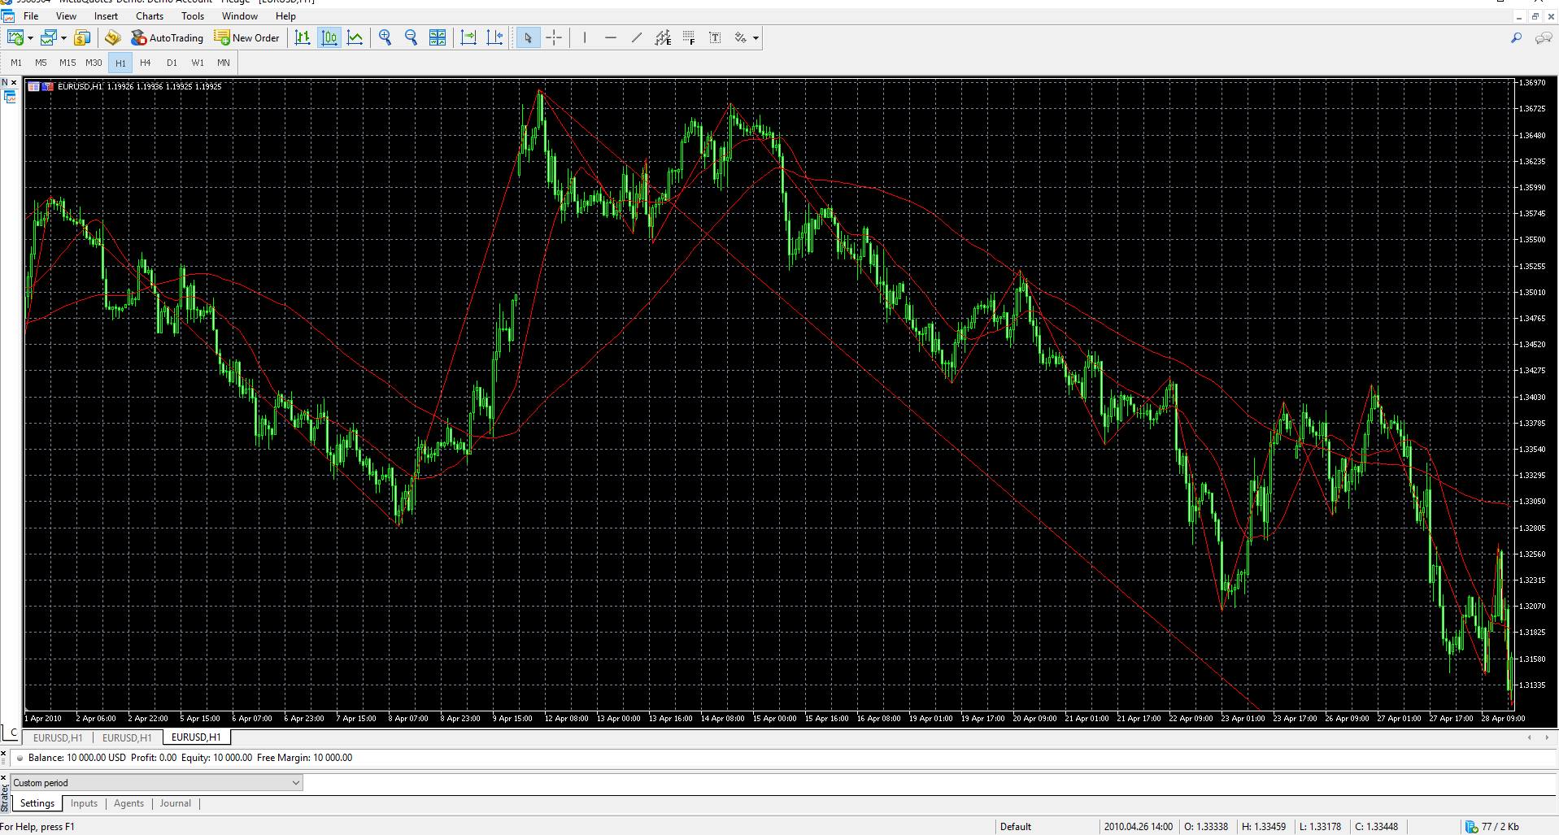Click the connection status icon near 77 / 2 Kb
1559x835 pixels.
click(1471, 827)
